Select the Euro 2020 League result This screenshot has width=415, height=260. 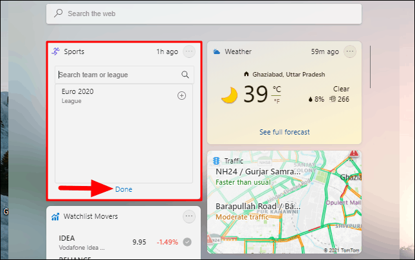tap(124, 96)
